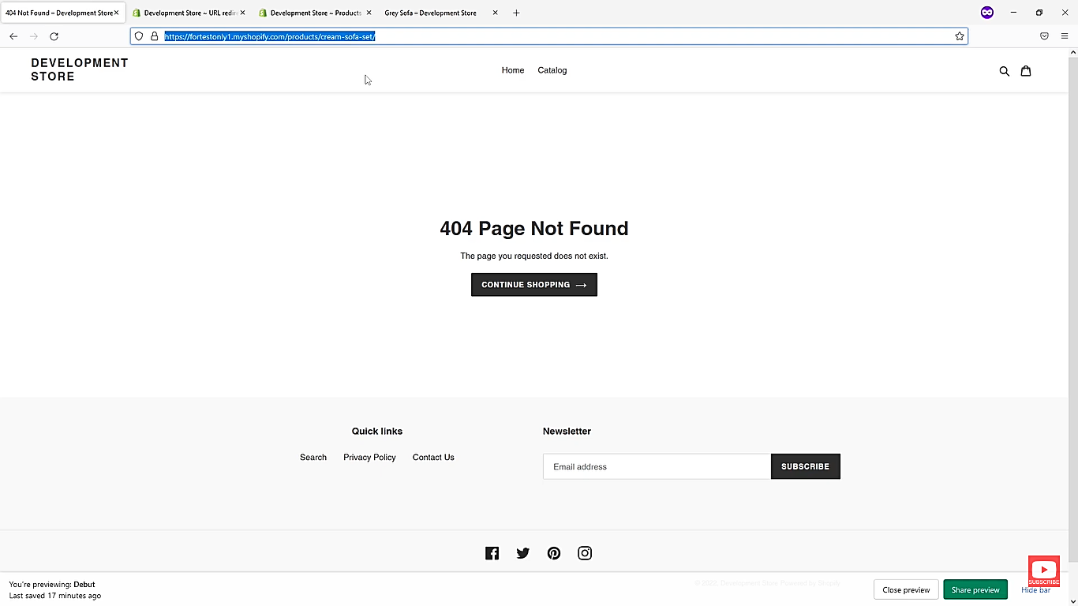1078x606 pixels.
Task: Open the store search magnifier icon
Action: [x=1005, y=71]
